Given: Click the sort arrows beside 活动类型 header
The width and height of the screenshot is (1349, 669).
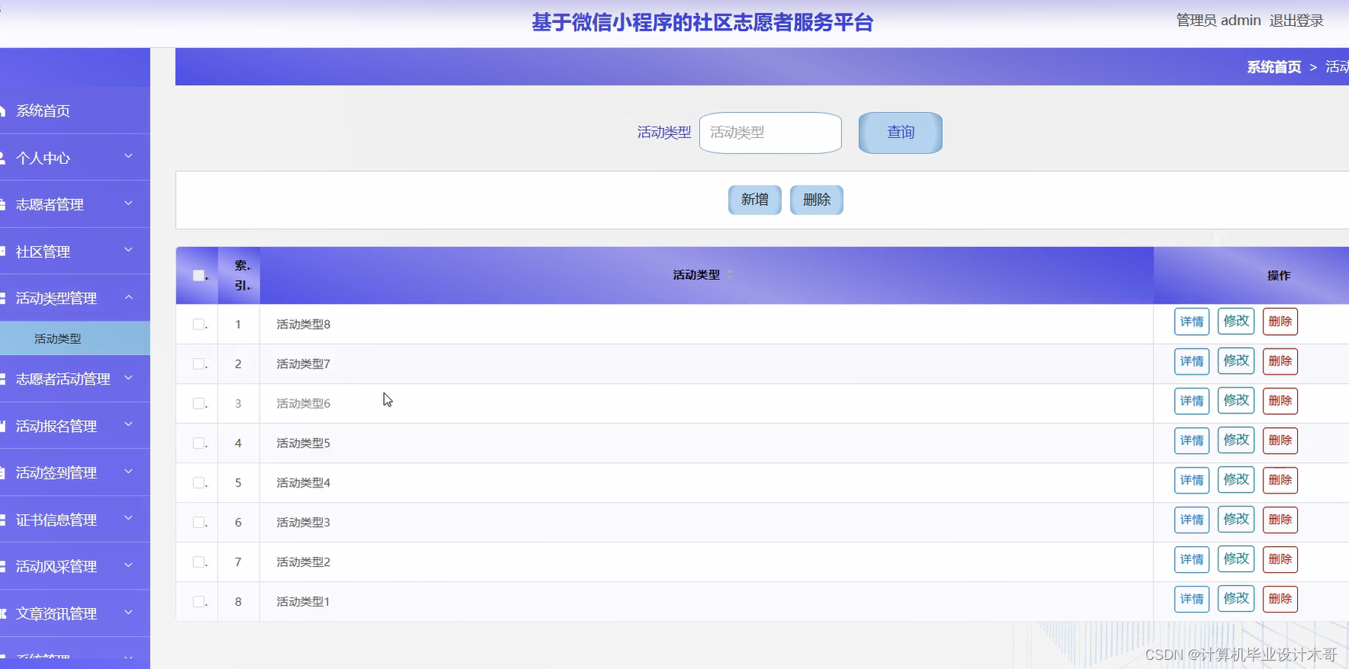Looking at the screenshot, I should click(x=730, y=275).
